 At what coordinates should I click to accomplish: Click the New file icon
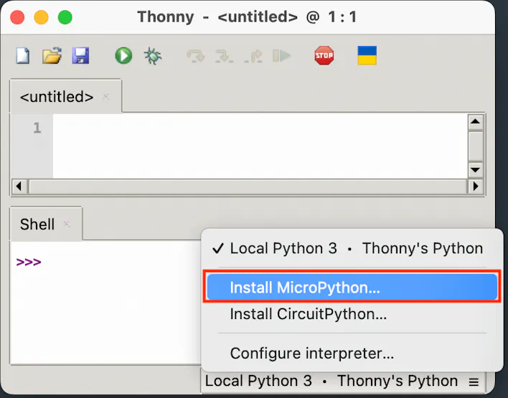tap(23, 56)
